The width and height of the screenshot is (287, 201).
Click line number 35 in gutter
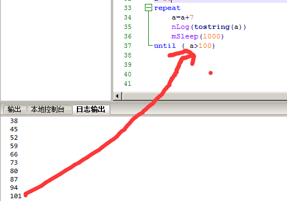128,27
